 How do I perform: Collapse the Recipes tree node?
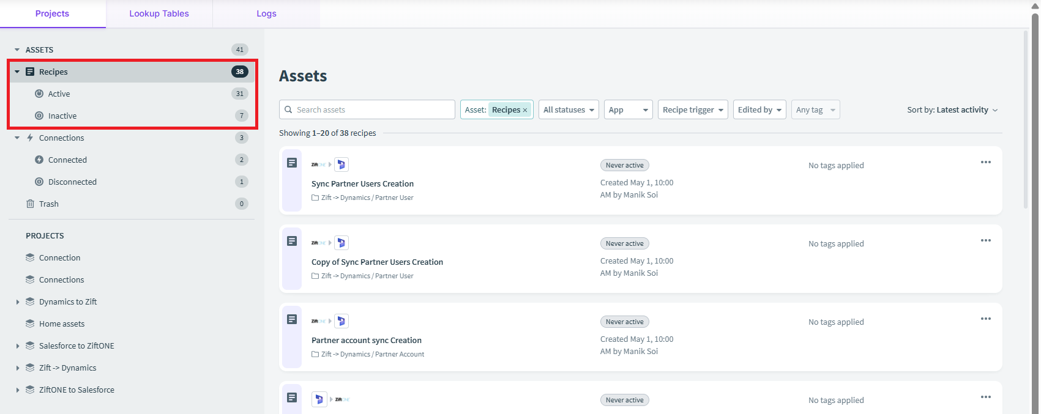[x=17, y=72]
